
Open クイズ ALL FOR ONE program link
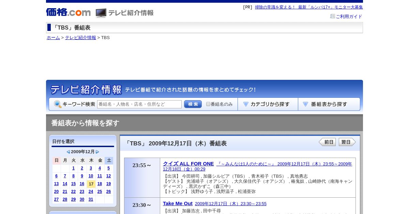(x=188, y=164)
